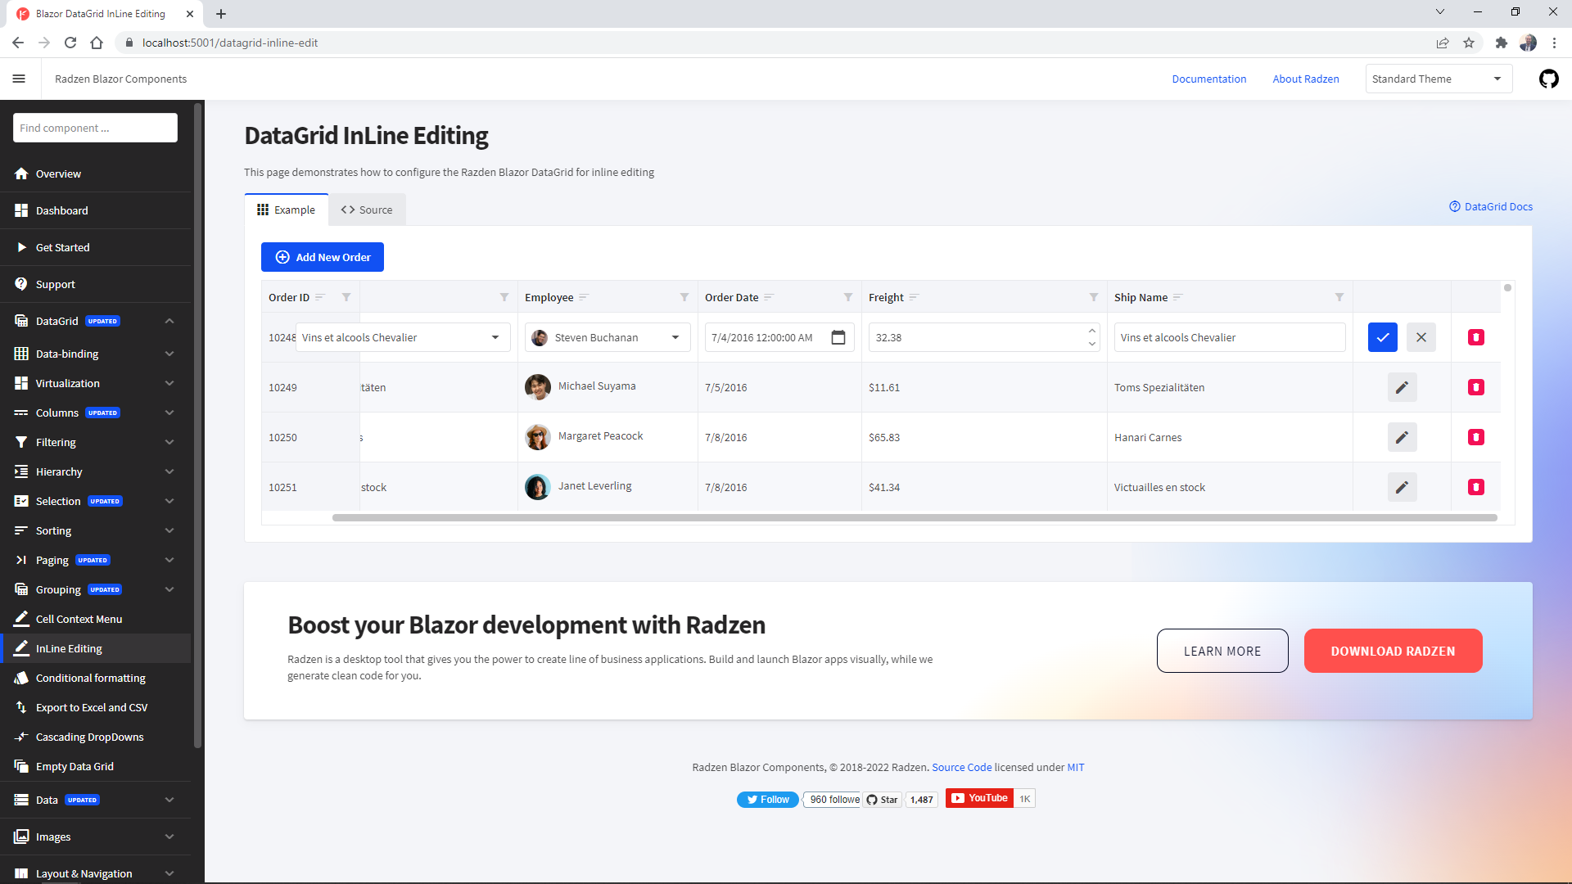Open Standard Theme dropdown
Viewport: 1572px width, 884px height.
(x=1438, y=79)
